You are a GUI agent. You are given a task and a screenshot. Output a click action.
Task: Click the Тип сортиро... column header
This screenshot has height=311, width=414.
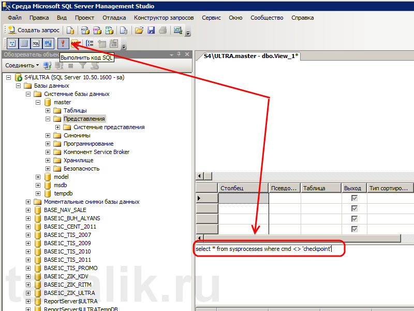click(390, 188)
